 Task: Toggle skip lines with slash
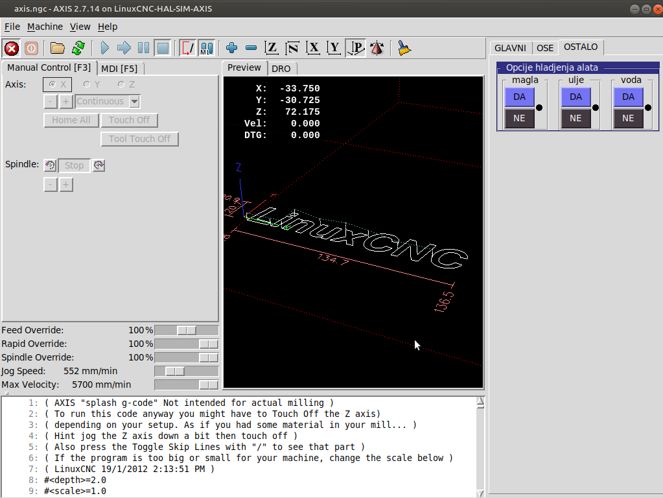pyautogui.click(x=187, y=48)
